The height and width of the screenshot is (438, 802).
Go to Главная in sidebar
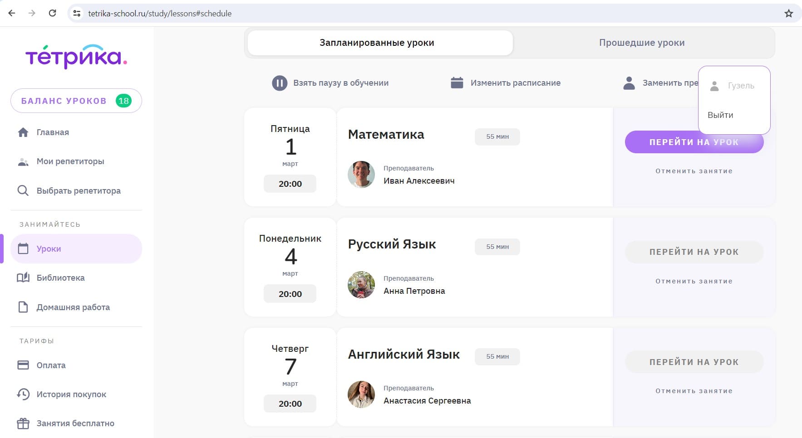[53, 132]
